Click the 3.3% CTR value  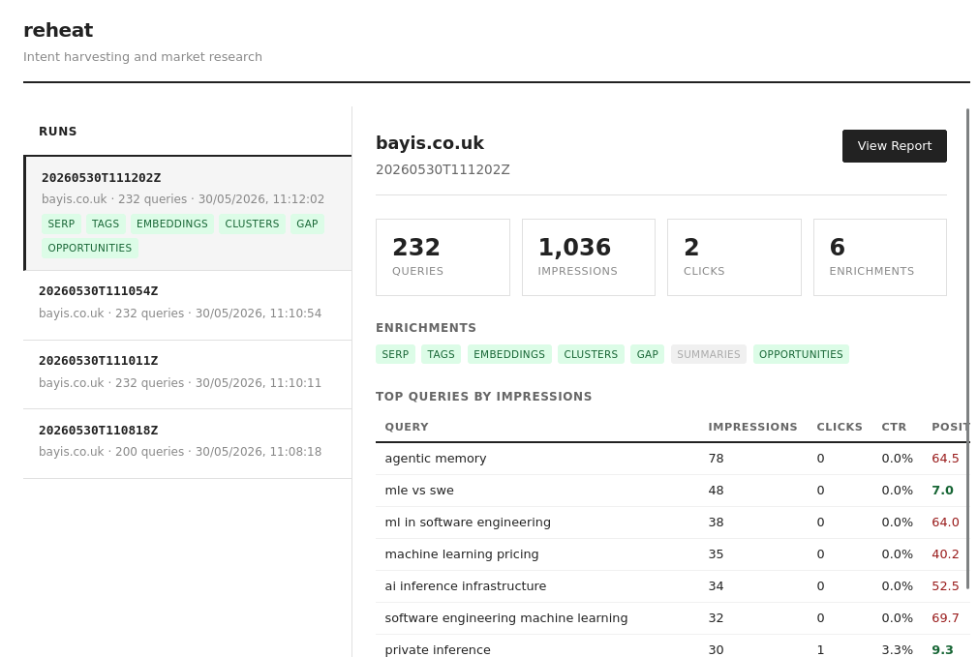pyautogui.click(x=897, y=649)
